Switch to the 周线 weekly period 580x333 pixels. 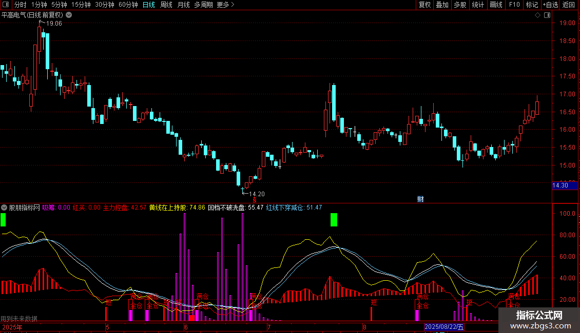click(x=166, y=5)
